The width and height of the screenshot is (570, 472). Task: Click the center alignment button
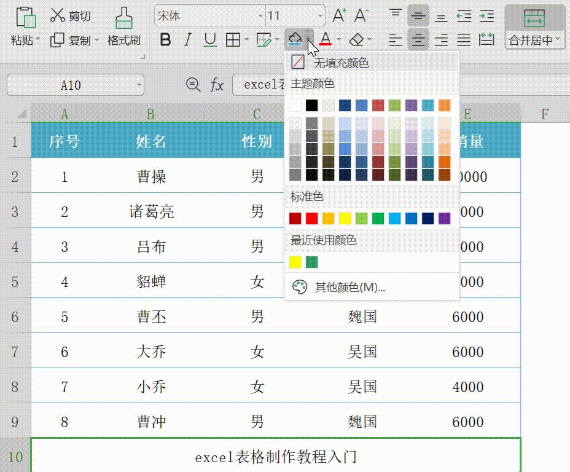click(x=418, y=39)
